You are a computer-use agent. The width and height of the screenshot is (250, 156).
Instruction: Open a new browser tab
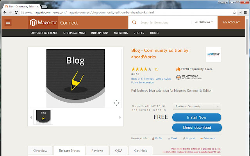coord(44,7)
